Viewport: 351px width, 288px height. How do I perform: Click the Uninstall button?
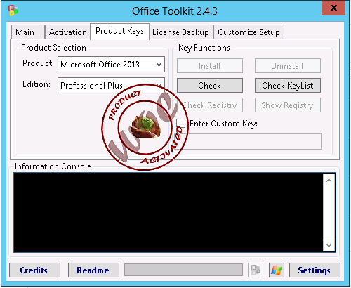pyautogui.click(x=288, y=66)
